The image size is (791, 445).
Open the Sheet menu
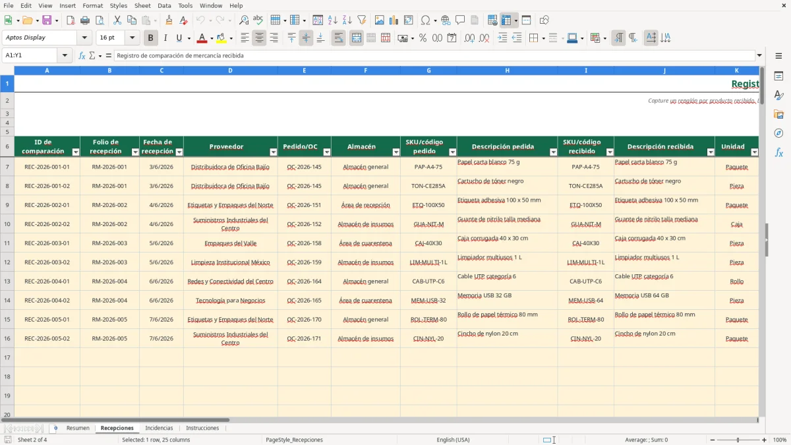(142, 5)
